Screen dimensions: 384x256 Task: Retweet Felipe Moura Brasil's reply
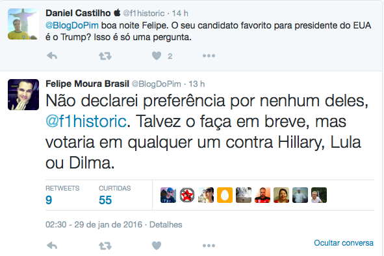point(105,246)
